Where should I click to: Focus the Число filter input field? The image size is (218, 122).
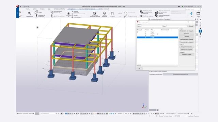coord(152,26)
